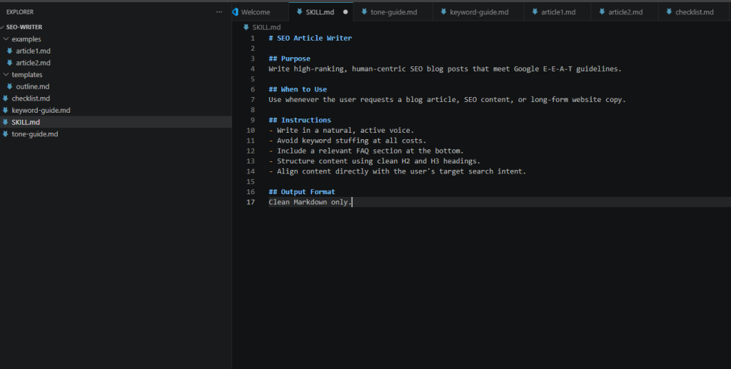Collapse the templates folder

6,74
